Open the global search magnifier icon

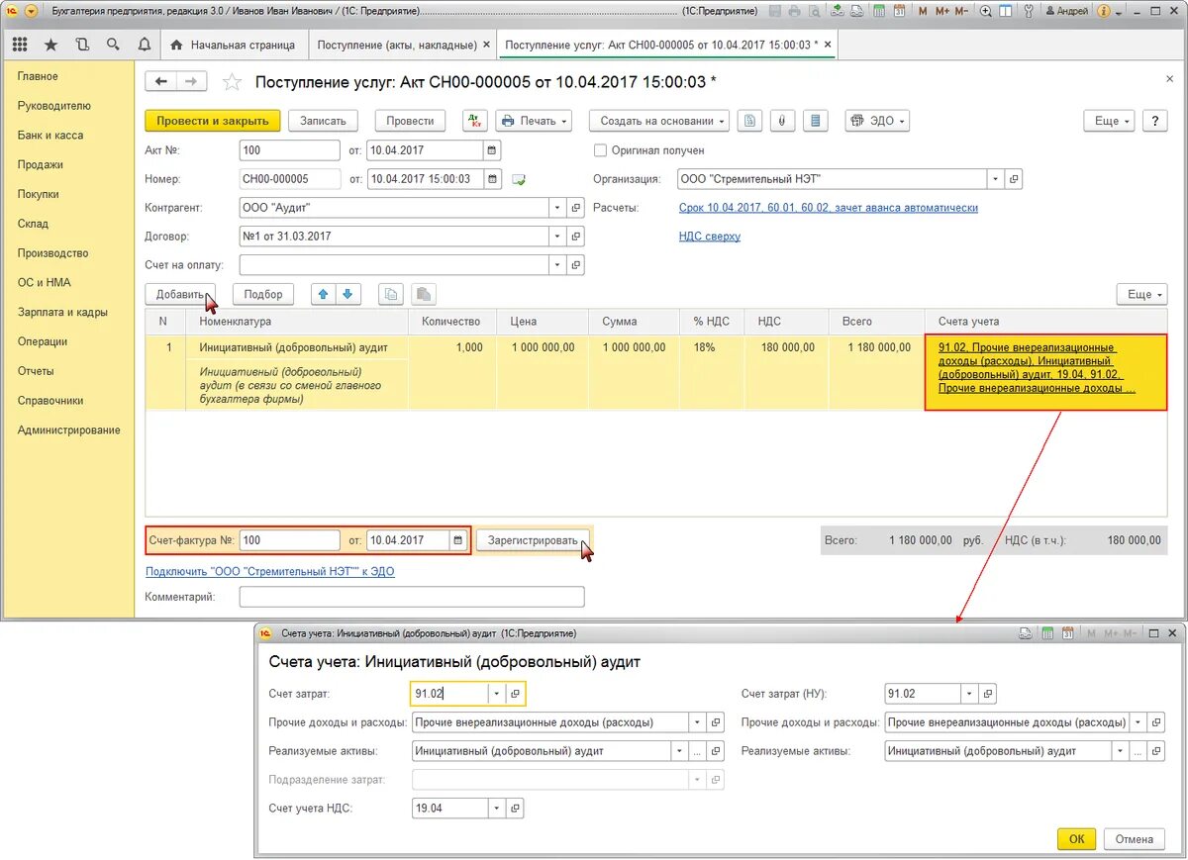point(112,46)
